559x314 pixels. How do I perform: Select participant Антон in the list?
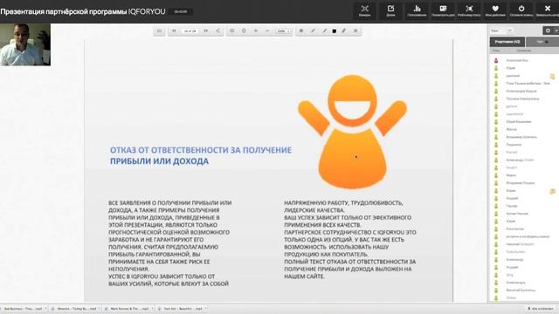pos(517,214)
